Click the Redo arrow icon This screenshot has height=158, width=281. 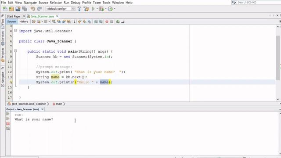click(x=40, y=9)
